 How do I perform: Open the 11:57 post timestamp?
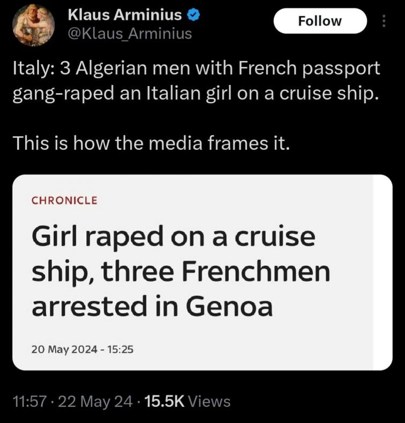30,402
